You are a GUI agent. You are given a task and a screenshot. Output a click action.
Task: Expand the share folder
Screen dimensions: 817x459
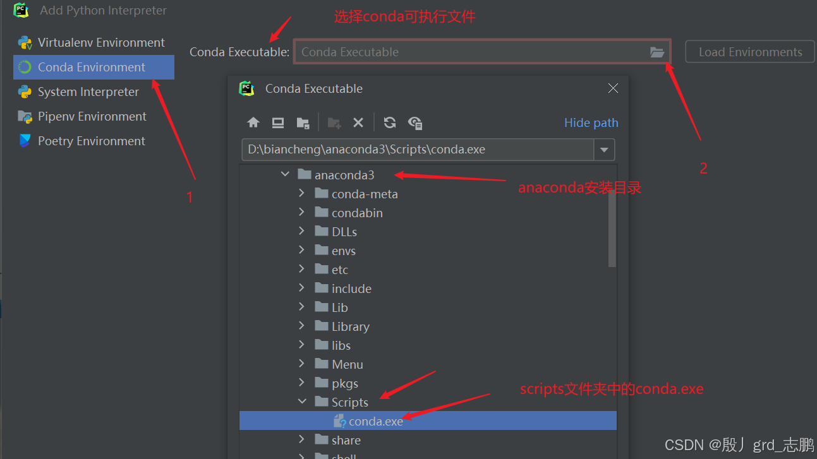click(302, 440)
